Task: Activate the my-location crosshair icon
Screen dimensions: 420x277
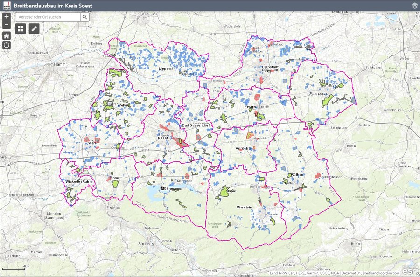Action: pyautogui.click(x=6, y=45)
